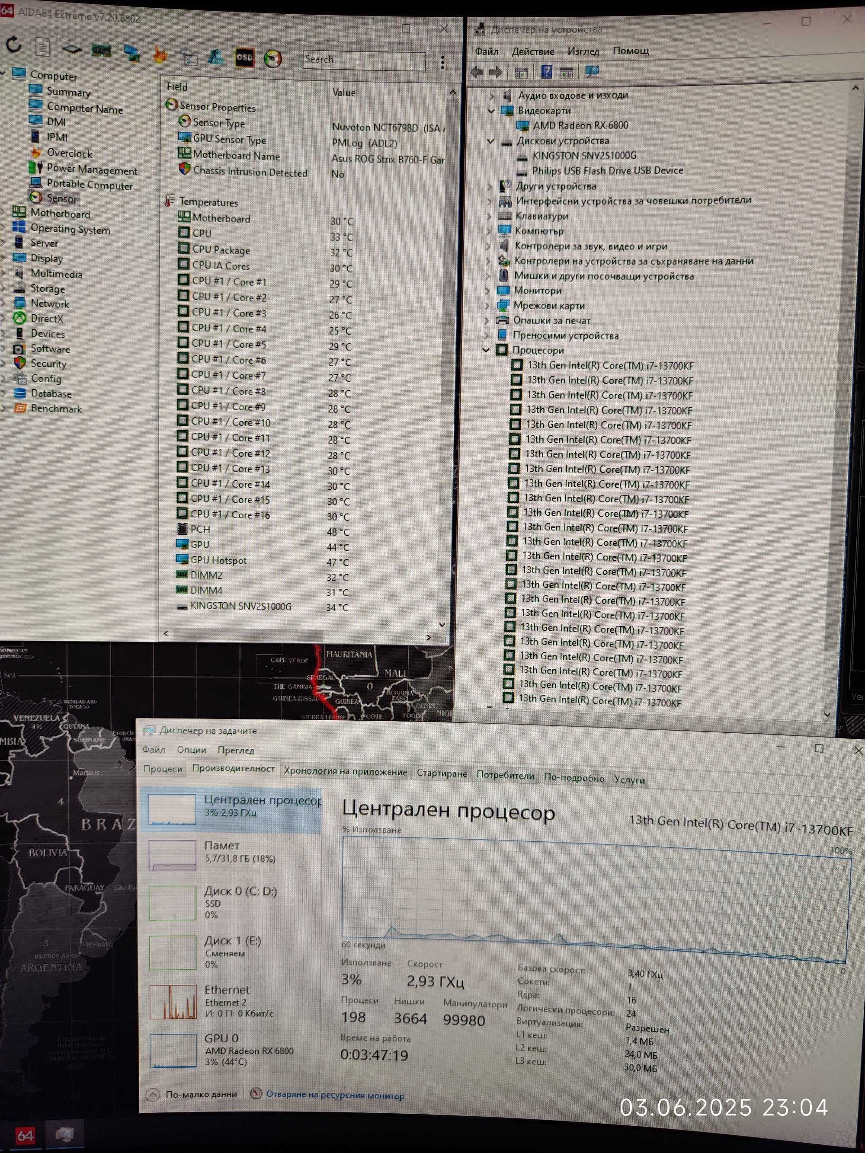Click AIDA64 horizontal scrollbar right arrow
This screenshot has height=1153, width=865.
(x=429, y=637)
